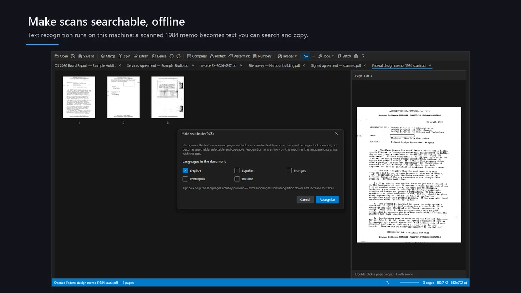Click the Recognise button
The image size is (521, 293).
(x=327, y=200)
